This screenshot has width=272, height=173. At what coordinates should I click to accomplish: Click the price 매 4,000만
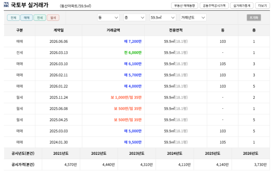coord(133,86)
